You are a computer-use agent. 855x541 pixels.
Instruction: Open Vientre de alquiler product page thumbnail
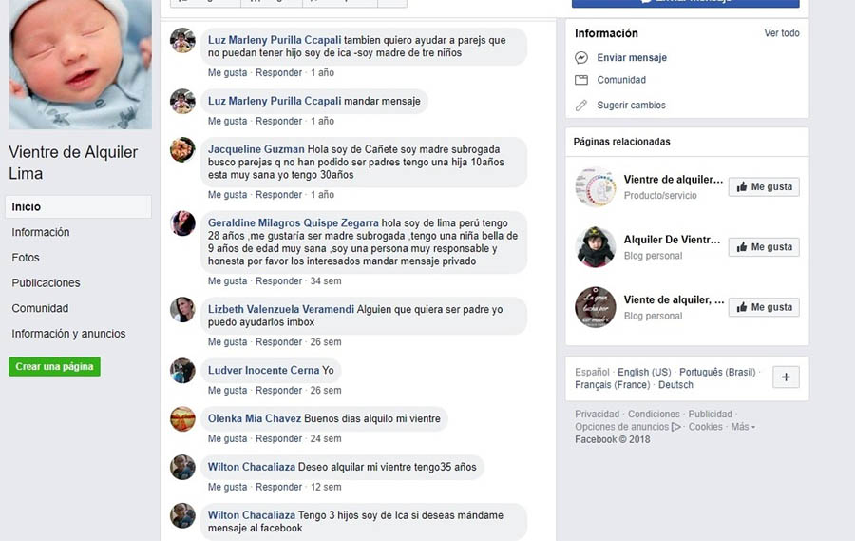(596, 186)
